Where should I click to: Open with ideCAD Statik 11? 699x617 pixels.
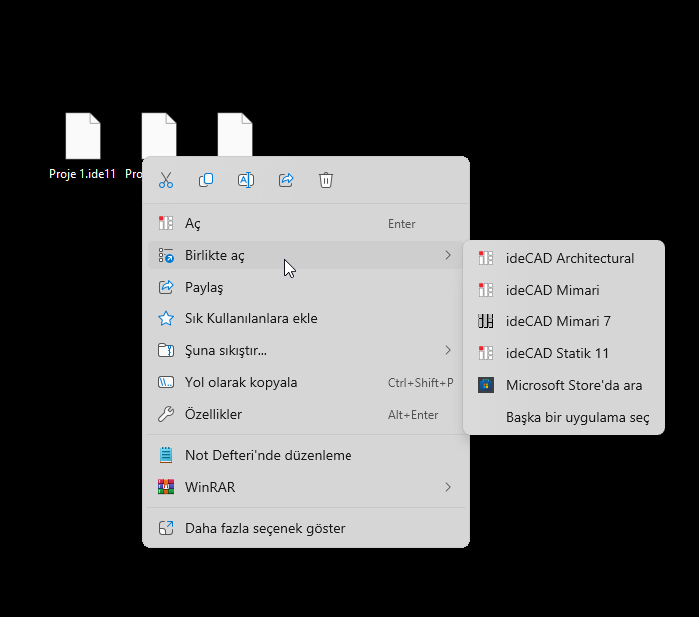click(564, 353)
